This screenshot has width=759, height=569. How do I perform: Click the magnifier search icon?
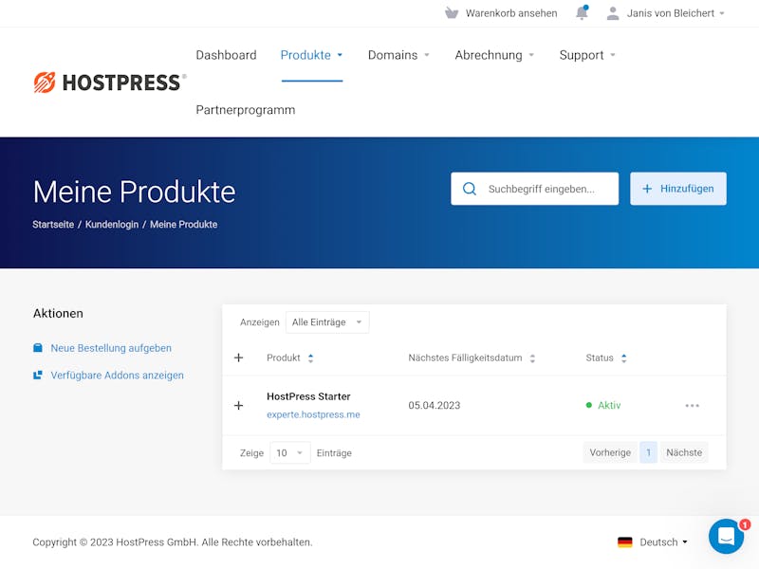click(x=469, y=189)
